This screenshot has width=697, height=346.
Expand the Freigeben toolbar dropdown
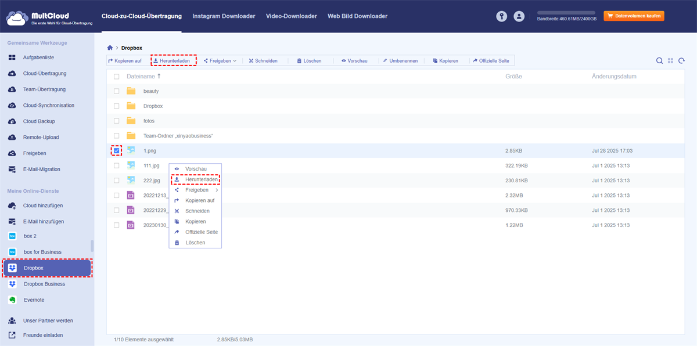(x=221, y=60)
